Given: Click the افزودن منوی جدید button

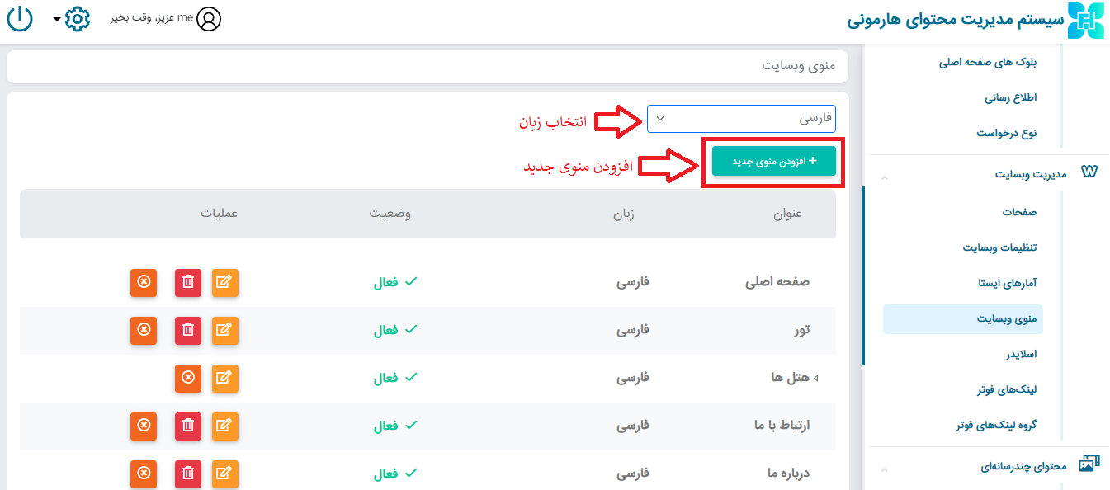Looking at the screenshot, I should (773, 162).
